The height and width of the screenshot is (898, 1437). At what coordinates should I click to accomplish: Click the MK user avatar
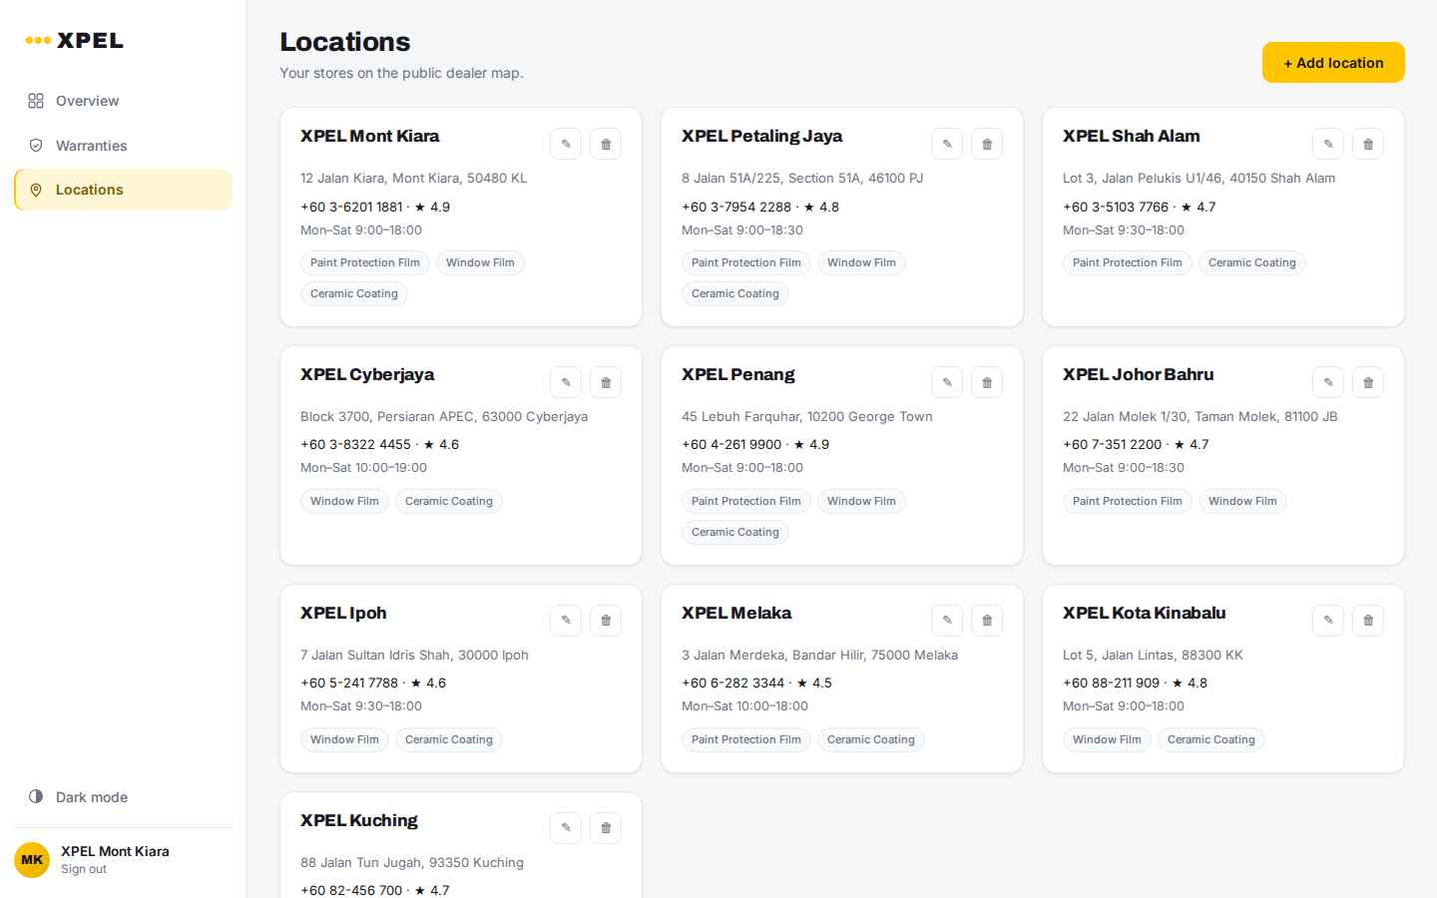(32, 859)
